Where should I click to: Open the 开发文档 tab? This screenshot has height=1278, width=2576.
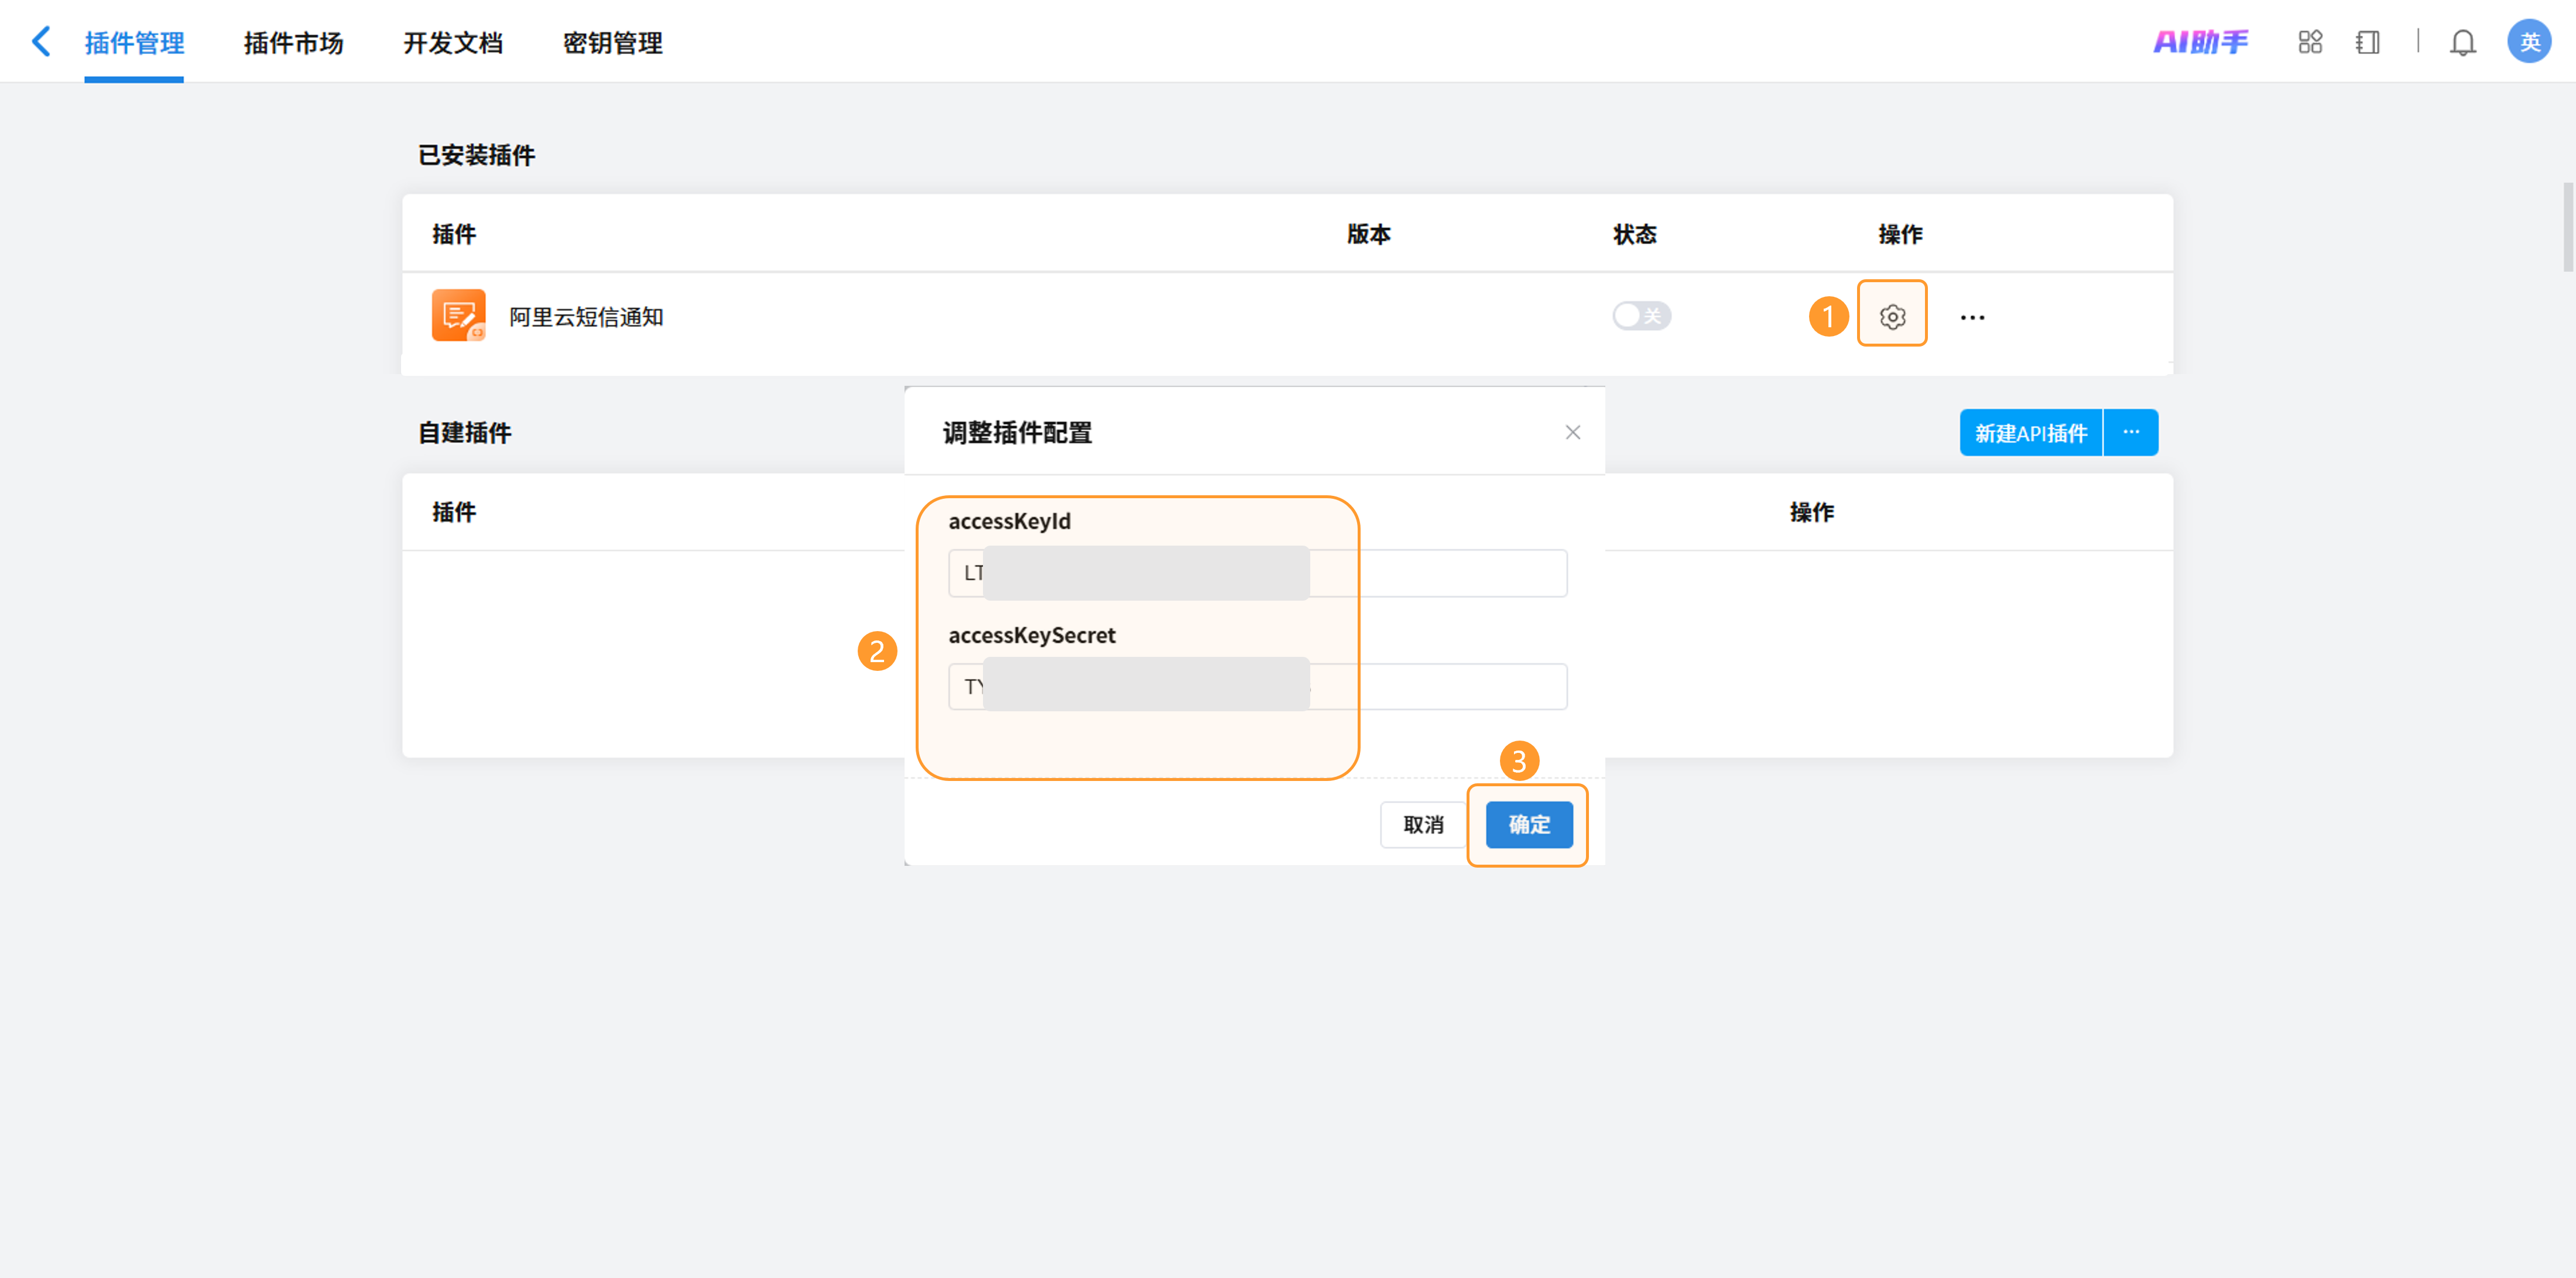pyautogui.click(x=453, y=43)
